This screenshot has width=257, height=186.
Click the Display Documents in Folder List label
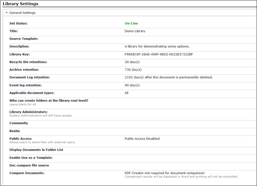pyautogui.click(x=36, y=150)
